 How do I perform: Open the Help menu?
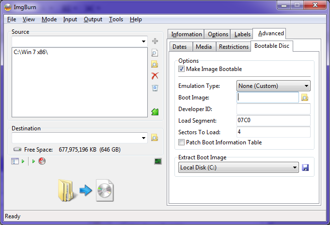pyautogui.click(x=136, y=19)
